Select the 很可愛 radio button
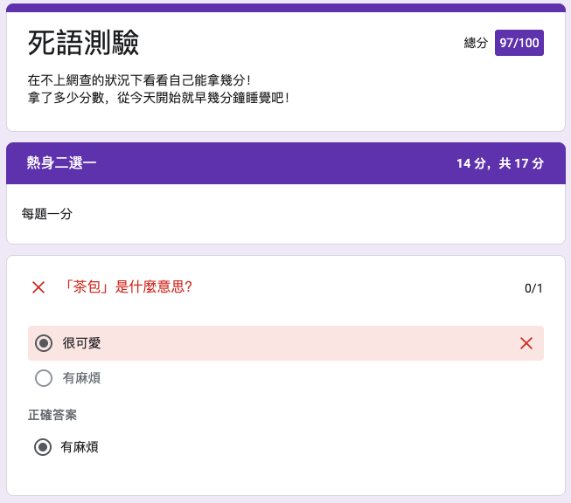 coord(44,343)
